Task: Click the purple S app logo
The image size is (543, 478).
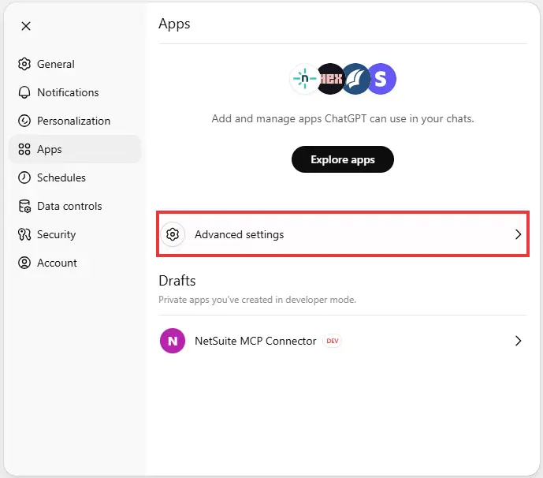Action: pos(381,78)
